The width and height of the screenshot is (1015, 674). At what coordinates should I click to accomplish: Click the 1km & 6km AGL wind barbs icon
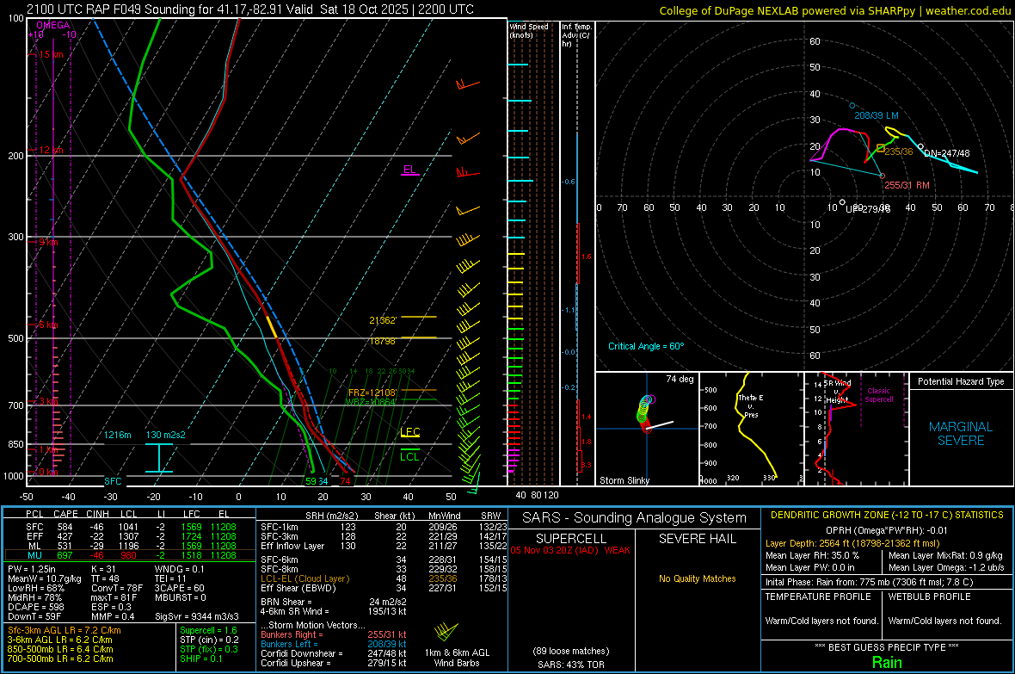pyautogui.click(x=446, y=632)
